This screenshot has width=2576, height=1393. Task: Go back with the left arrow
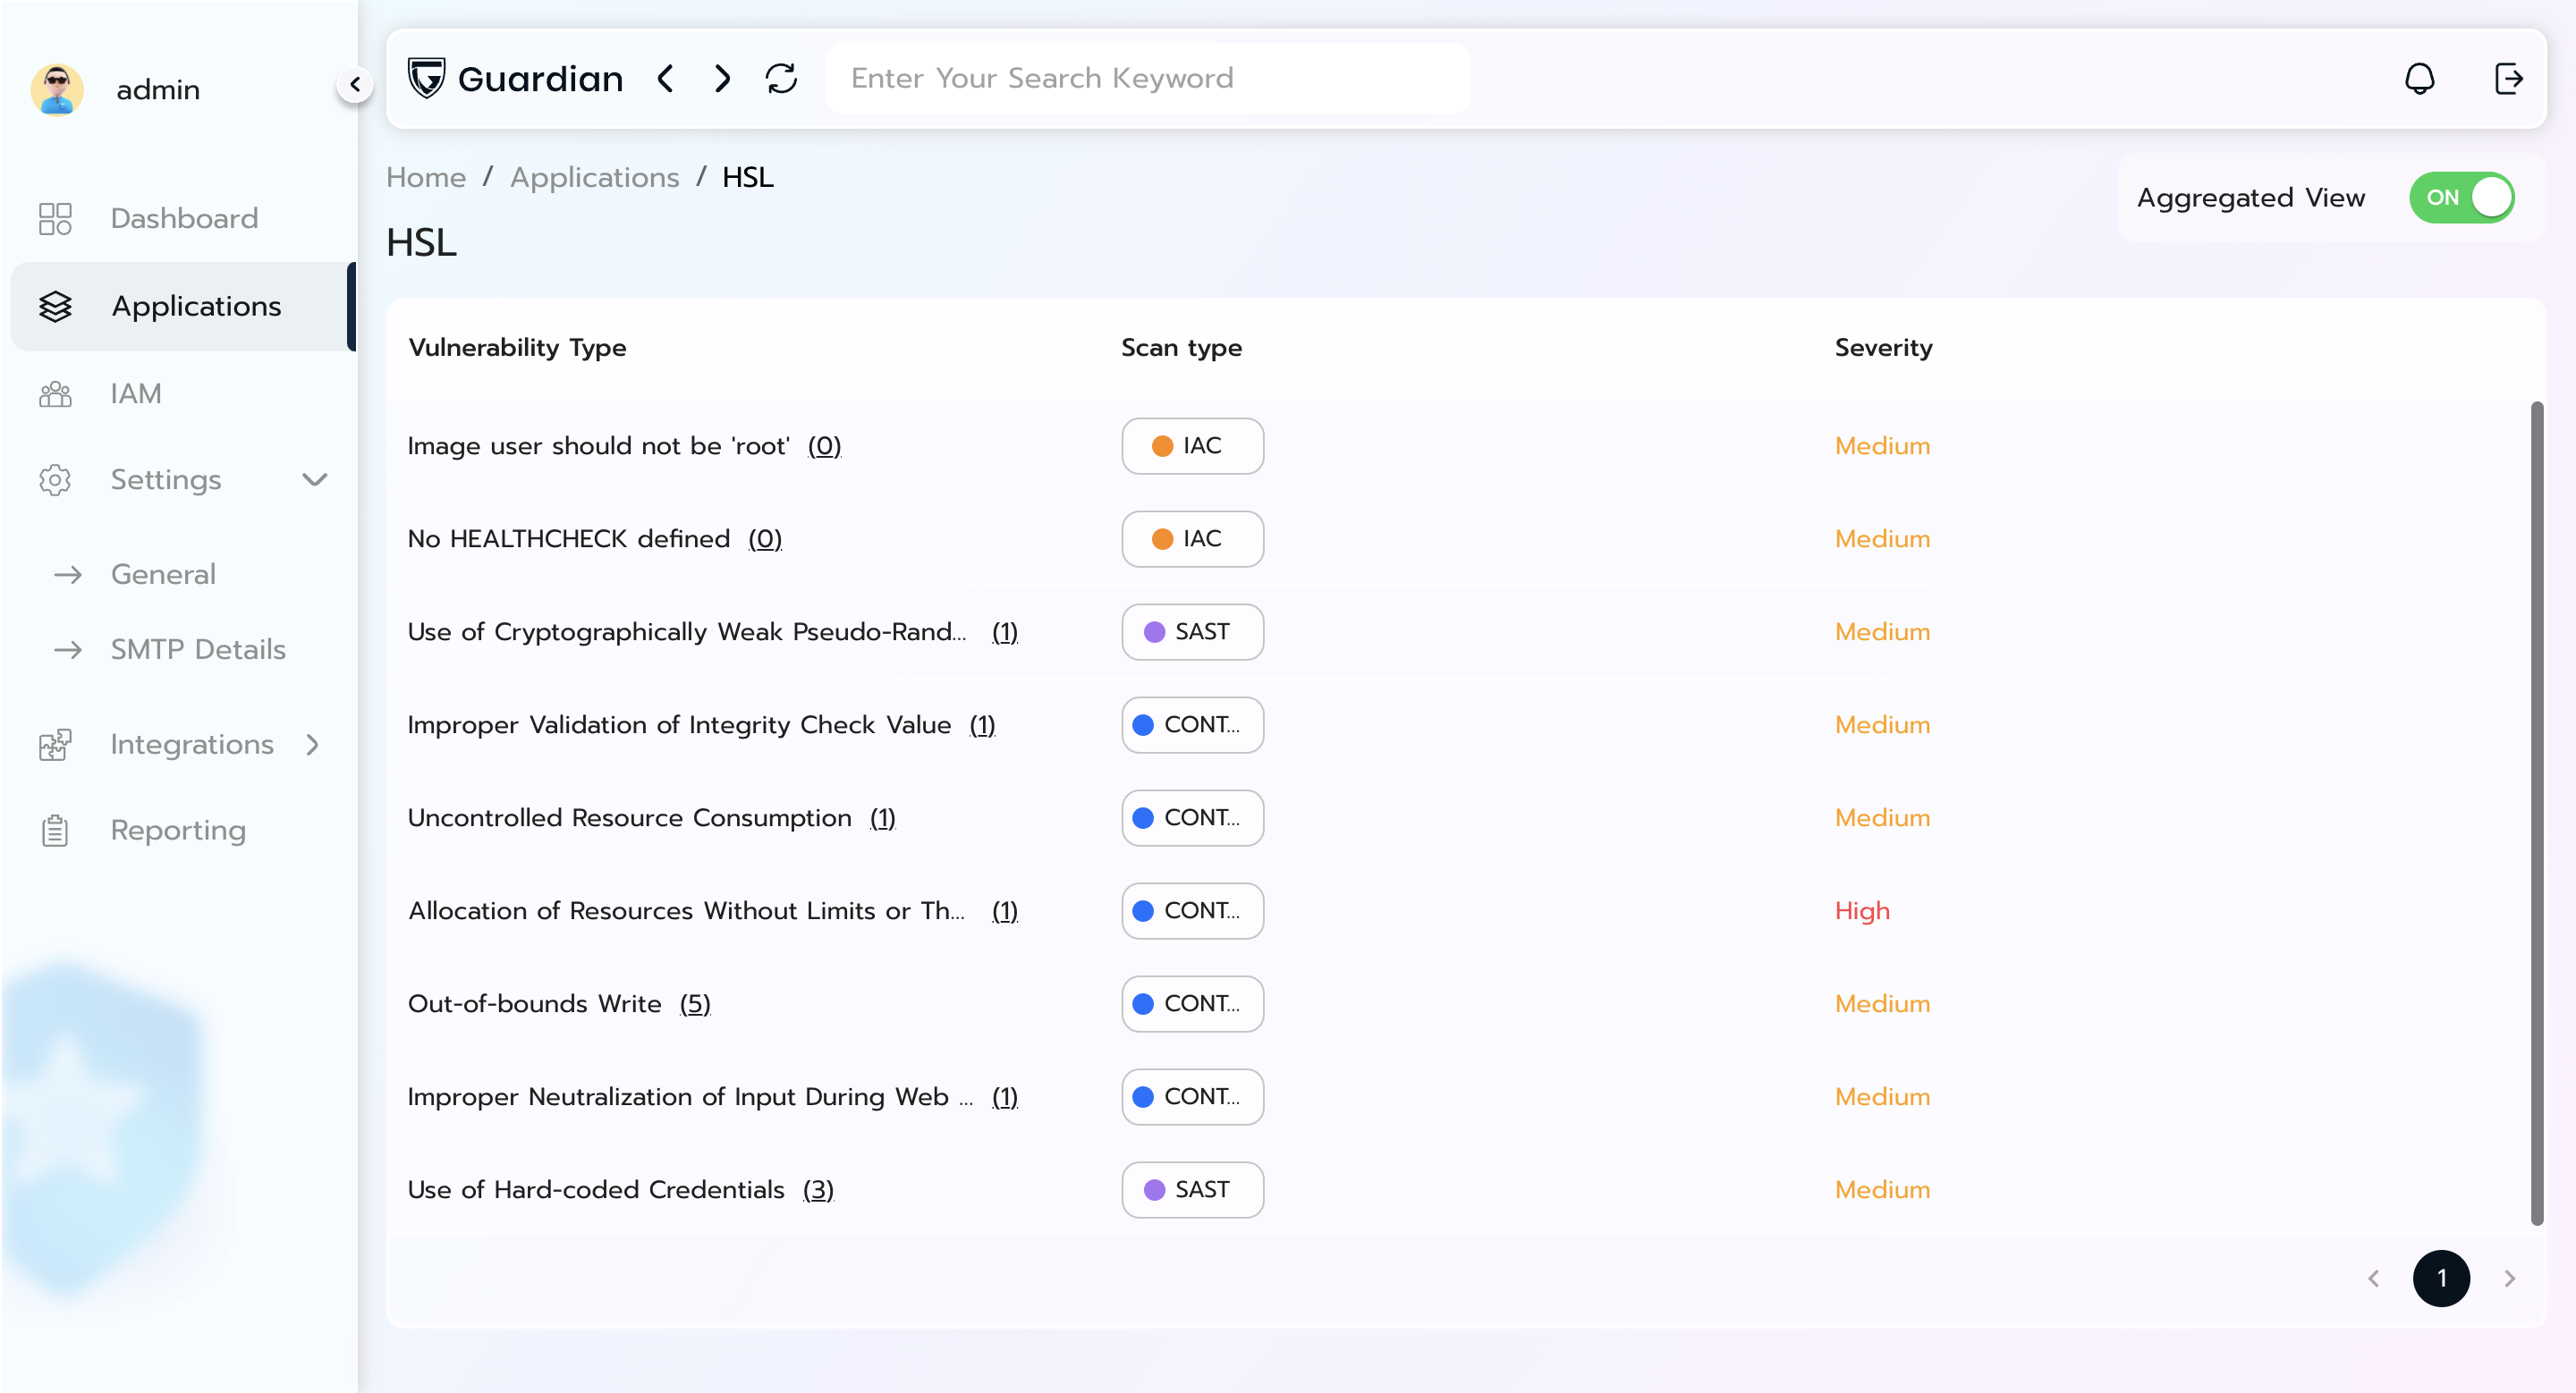pos(666,78)
